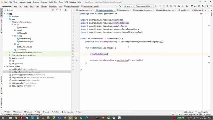Open SDK Manager toolbar icon
213x120 pixels.
coord(203,6)
